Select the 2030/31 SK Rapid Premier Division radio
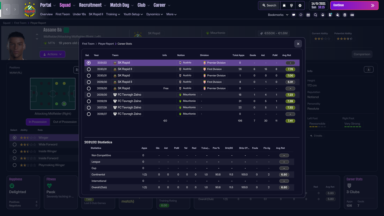The height and width of the screenshot is (216, 384). point(89,75)
